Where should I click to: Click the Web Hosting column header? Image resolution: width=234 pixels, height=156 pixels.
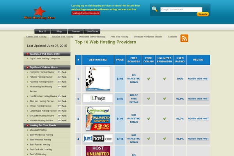click(x=98, y=60)
